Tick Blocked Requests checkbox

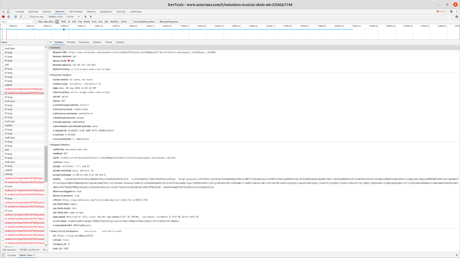157,22
